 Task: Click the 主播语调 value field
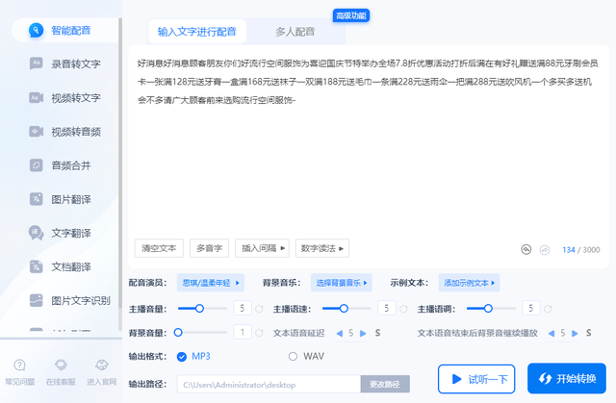pos(530,309)
